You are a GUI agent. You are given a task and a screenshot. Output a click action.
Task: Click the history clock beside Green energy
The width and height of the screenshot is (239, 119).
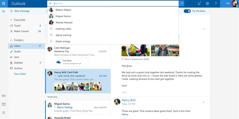[x=51, y=41]
